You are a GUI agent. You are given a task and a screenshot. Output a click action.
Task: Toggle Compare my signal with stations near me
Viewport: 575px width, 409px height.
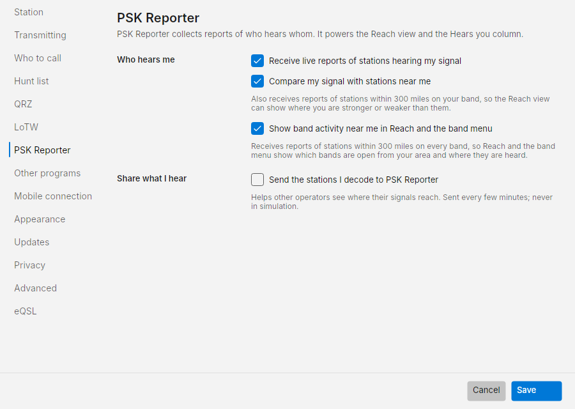coord(257,81)
